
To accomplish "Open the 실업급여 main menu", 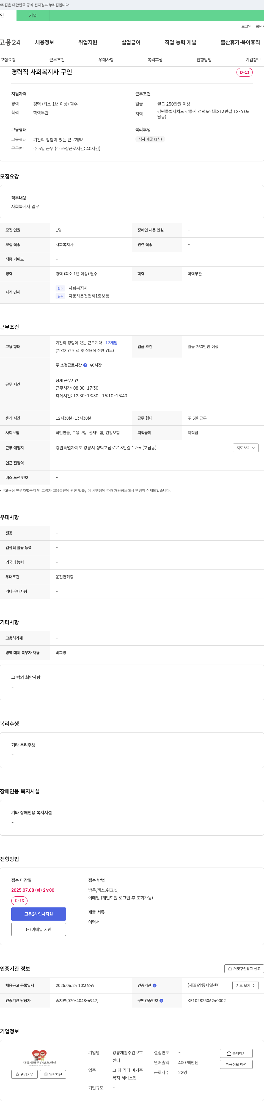I will [x=131, y=42].
